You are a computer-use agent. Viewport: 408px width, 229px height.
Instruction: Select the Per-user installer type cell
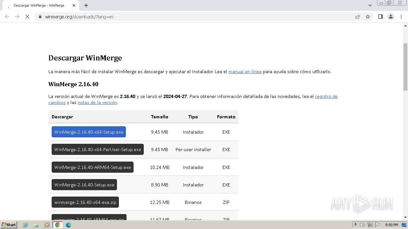(x=193, y=149)
